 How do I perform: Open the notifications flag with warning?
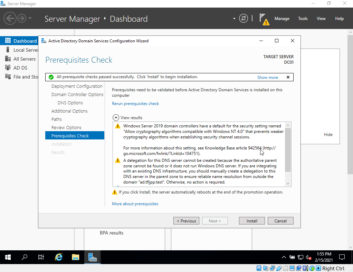click(264, 19)
